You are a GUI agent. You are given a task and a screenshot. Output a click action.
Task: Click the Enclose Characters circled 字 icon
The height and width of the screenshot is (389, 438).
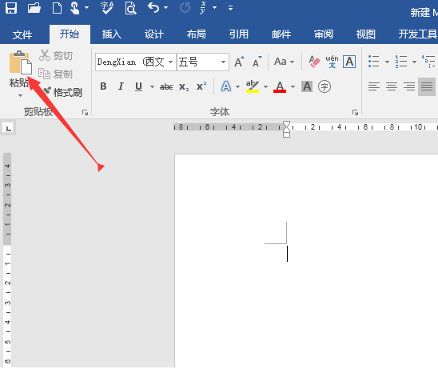325,86
